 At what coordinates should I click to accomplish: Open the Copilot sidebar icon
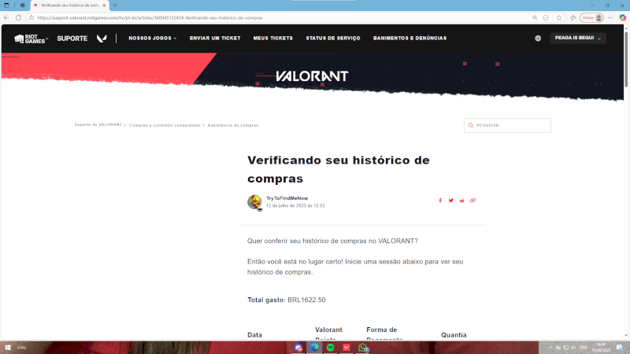tap(622, 17)
